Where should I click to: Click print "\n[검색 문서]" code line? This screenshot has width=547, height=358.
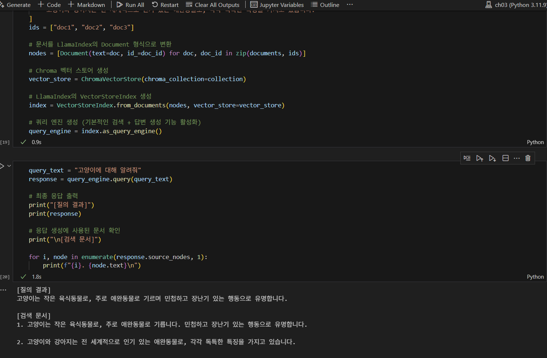click(65, 239)
